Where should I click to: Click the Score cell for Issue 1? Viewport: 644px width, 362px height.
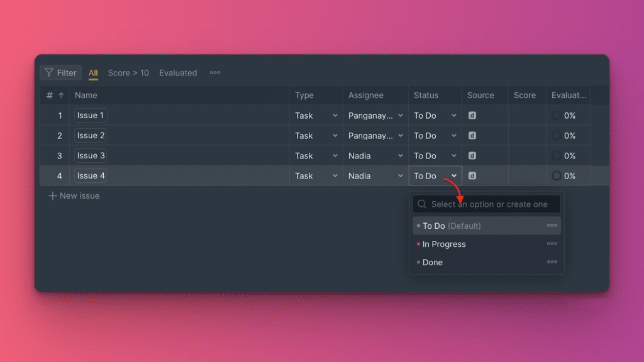[x=527, y=116]
